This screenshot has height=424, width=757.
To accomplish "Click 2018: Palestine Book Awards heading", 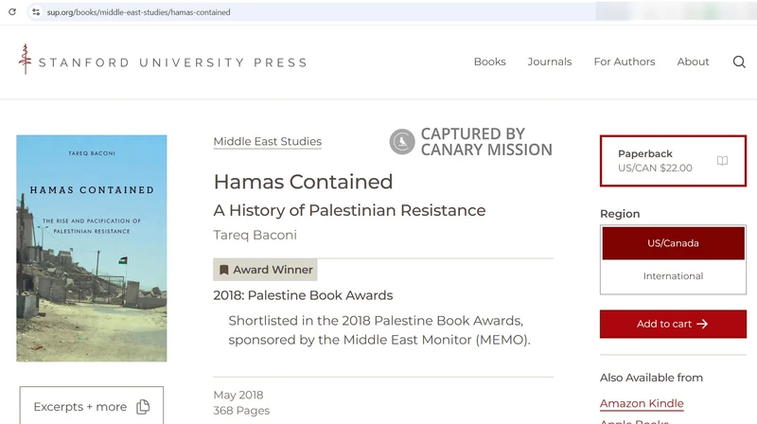I will click(x=303, y=295).
